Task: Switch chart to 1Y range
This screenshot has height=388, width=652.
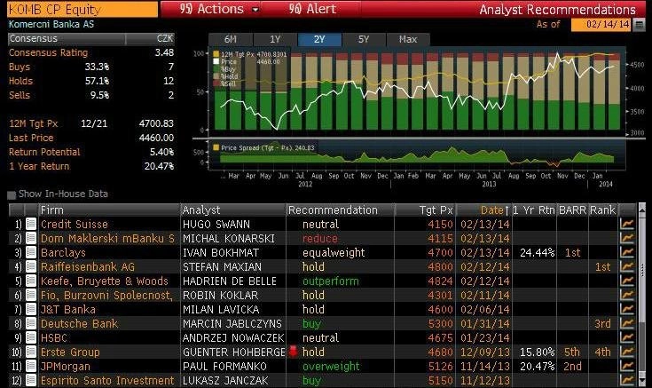Action: click(275, 40)
